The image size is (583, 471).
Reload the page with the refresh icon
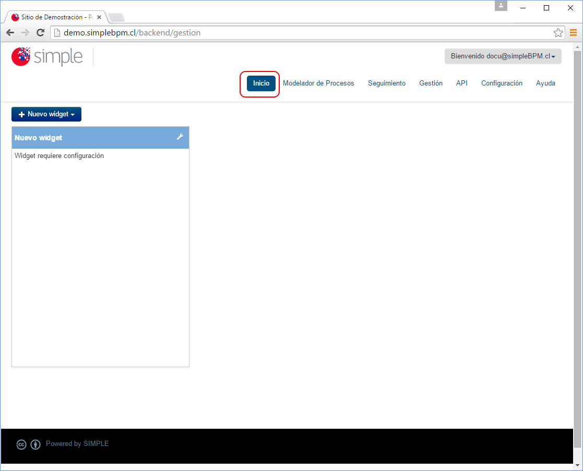[40, 32]
